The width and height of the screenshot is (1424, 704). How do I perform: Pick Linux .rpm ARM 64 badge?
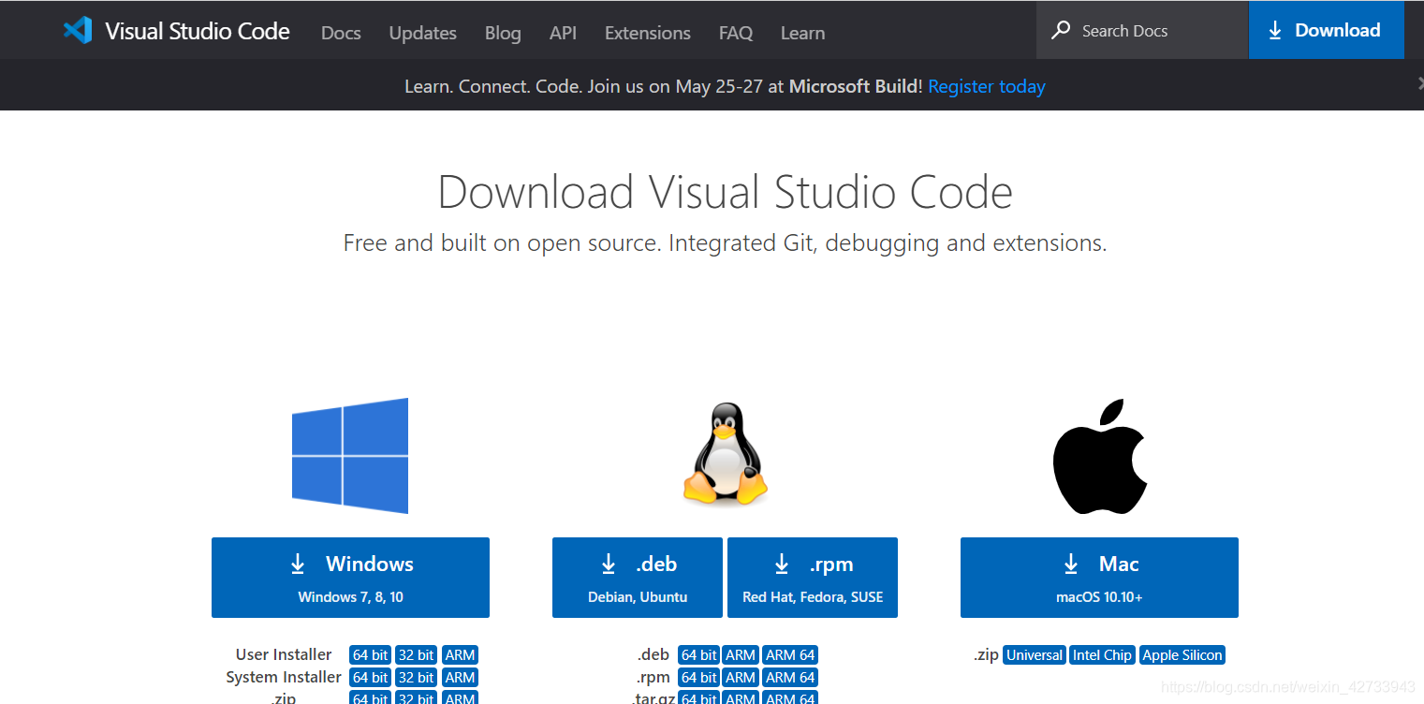coord(790,678)
